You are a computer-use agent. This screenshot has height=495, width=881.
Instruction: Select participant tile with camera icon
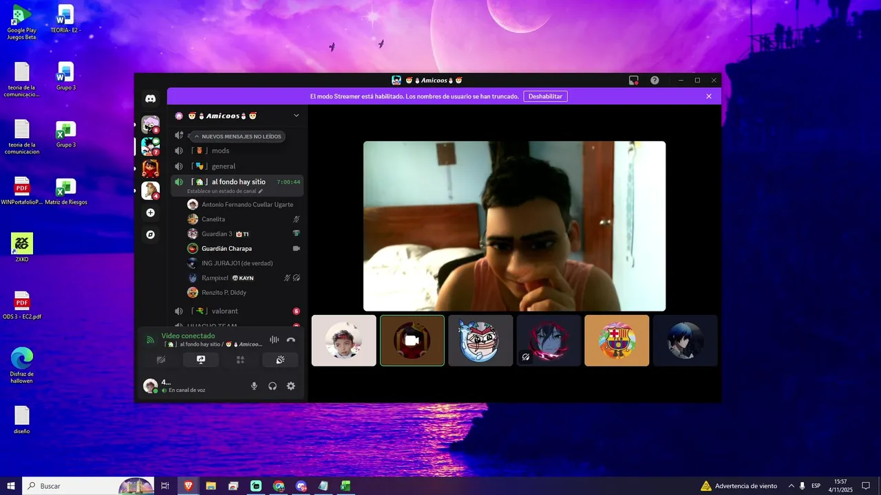pos(412,340)
